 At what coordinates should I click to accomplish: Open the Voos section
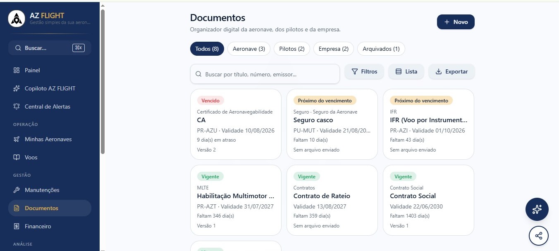[50, 157]
